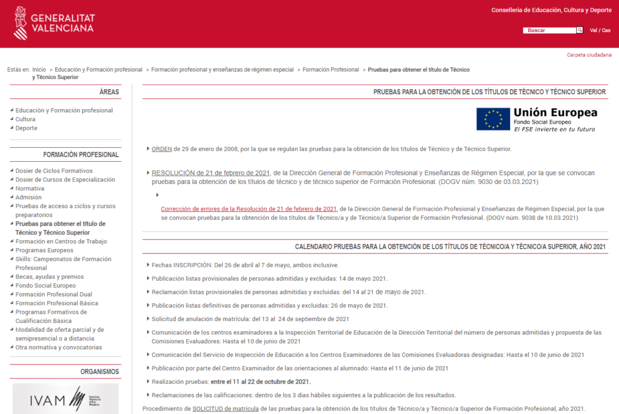This screenshot has width=619, height=414.
Task: Open the IVAM logo banner
Action: point(65,398)
